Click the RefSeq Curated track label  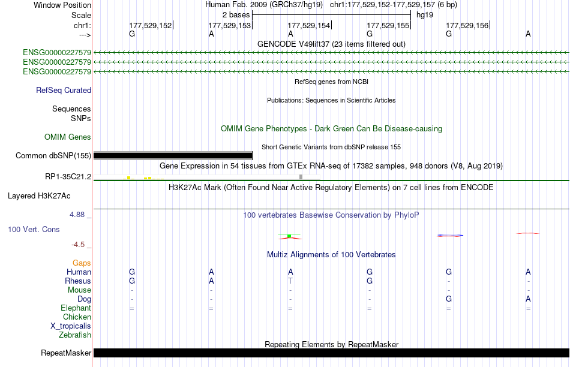[x=63, y=90]
